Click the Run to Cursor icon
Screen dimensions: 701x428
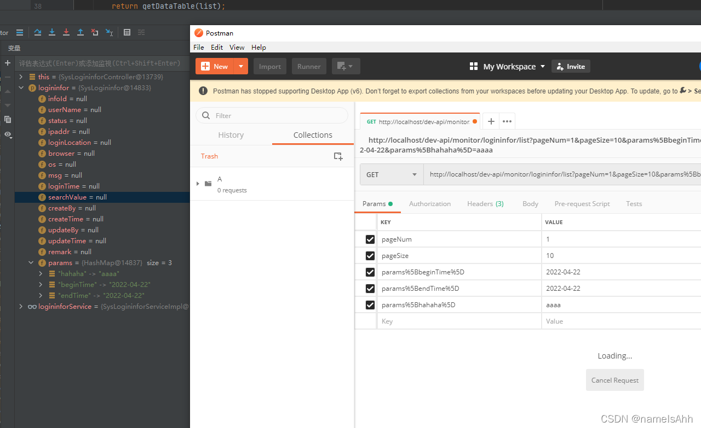pos(109,33)
